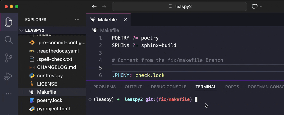Switch to the DEBUG CONSOLE tab
This screenshot has width=284, height=115.
click(169, 87)
